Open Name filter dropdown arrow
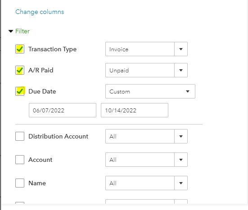 click(x=181, y=183)
